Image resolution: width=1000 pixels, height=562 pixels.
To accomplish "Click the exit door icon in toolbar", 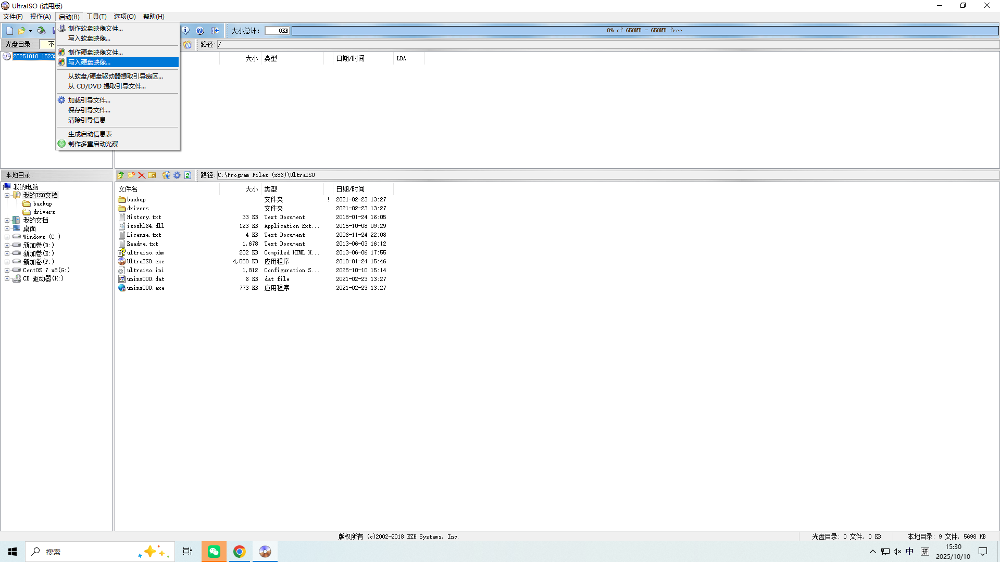I will coord(215,31).
